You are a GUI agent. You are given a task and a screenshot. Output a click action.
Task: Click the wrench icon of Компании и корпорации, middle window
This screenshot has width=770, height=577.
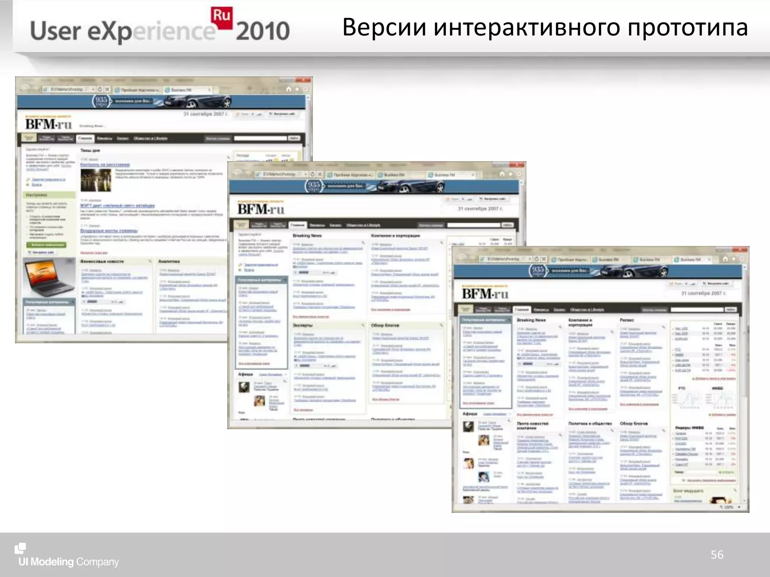441,242
